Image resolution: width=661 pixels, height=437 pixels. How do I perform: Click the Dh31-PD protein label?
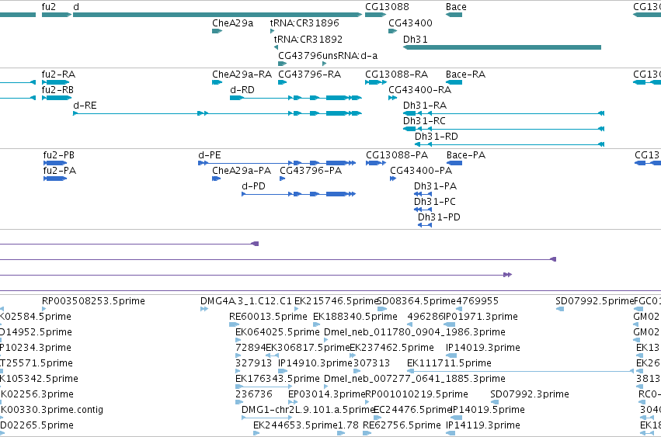click(x=439, y=217)
